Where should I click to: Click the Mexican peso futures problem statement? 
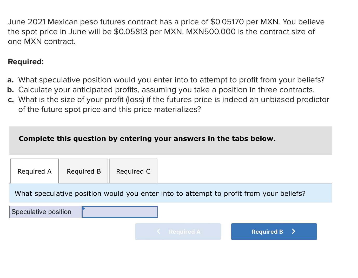point(166,32)
